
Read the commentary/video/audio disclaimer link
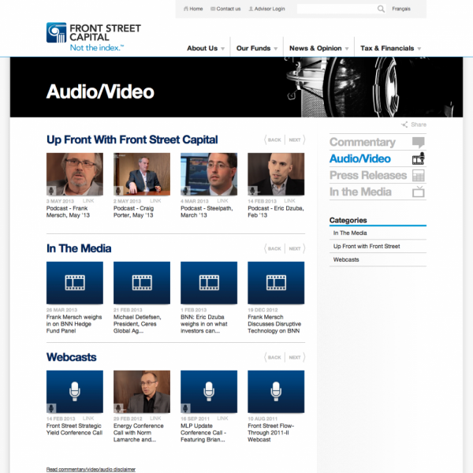(x=91, y=469)
